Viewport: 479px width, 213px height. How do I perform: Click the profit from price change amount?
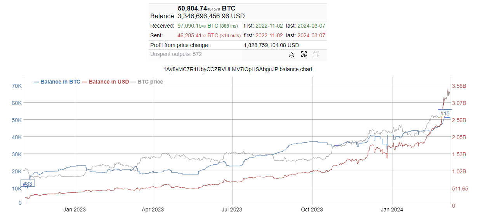pos(271,45)
